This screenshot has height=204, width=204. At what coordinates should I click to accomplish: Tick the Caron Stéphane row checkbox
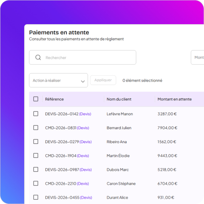(x=36, y=183)
